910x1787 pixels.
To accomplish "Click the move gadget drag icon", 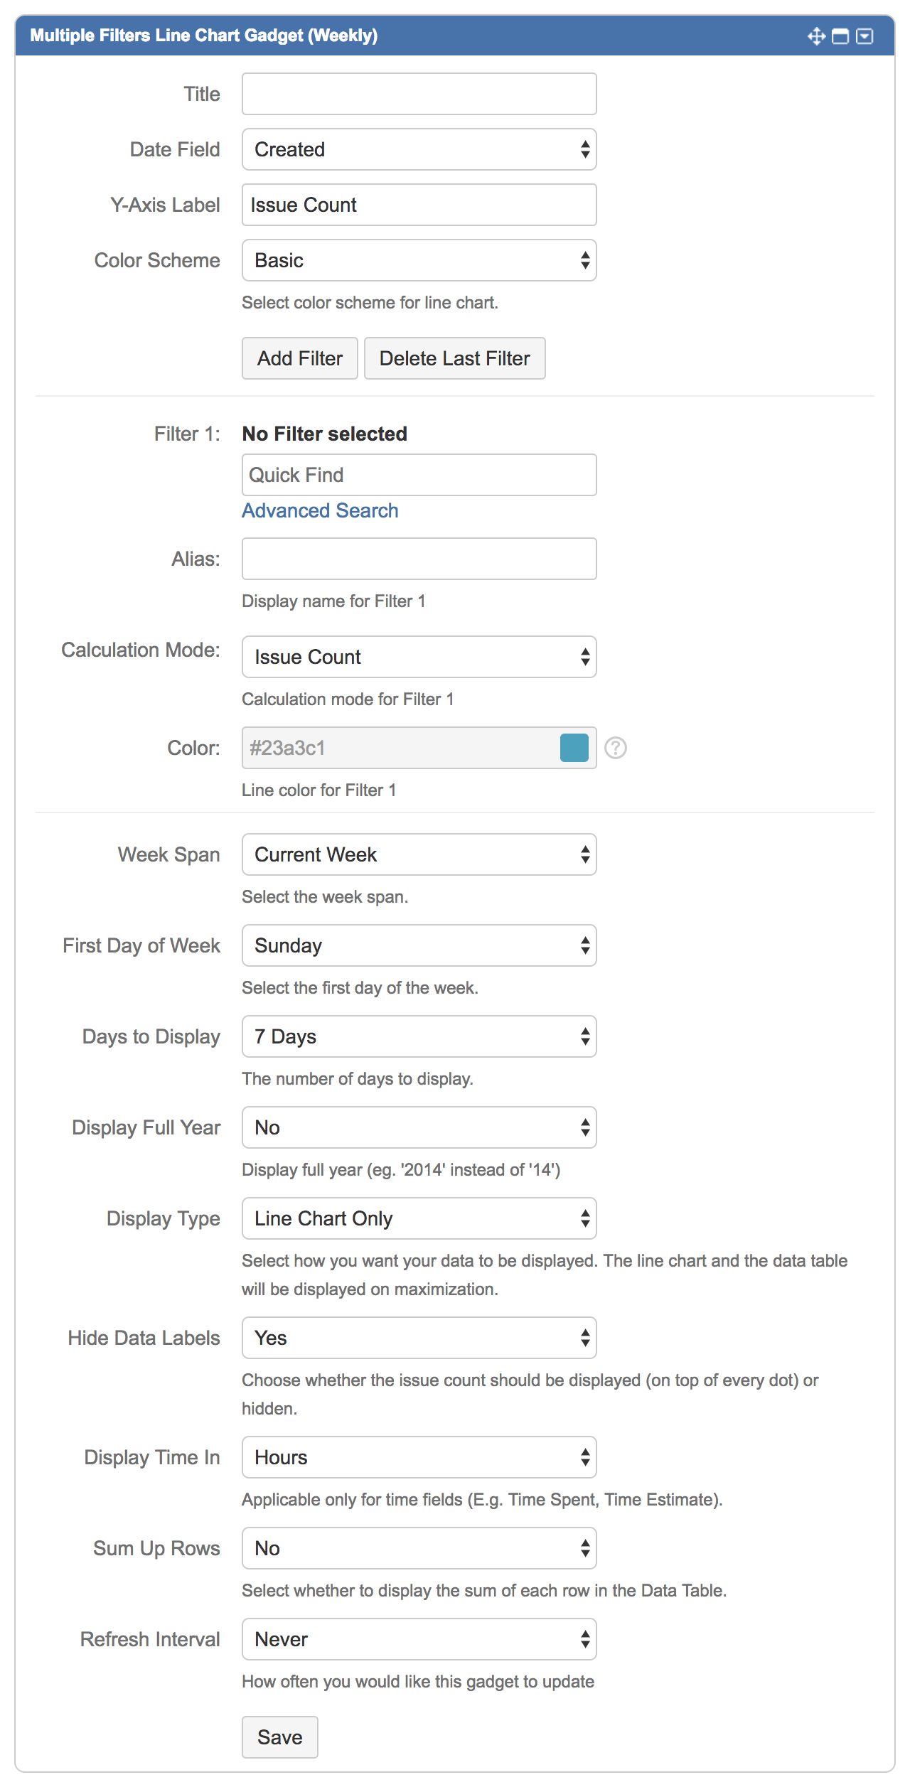I will (x=816, y=36).
